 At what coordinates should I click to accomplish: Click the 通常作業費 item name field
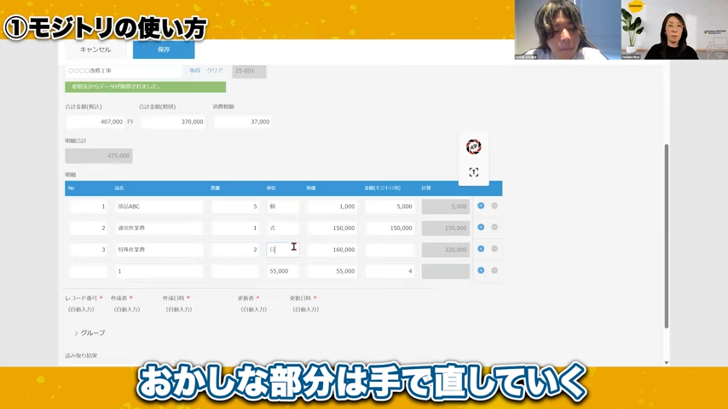click(159, 228)
